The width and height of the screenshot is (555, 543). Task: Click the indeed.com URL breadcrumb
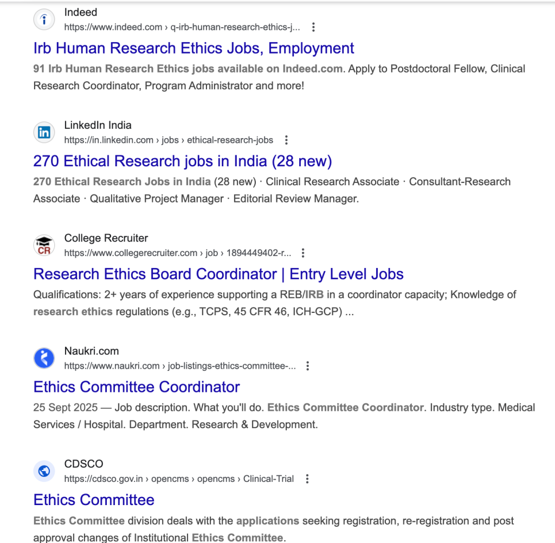(x=181, y=27)
